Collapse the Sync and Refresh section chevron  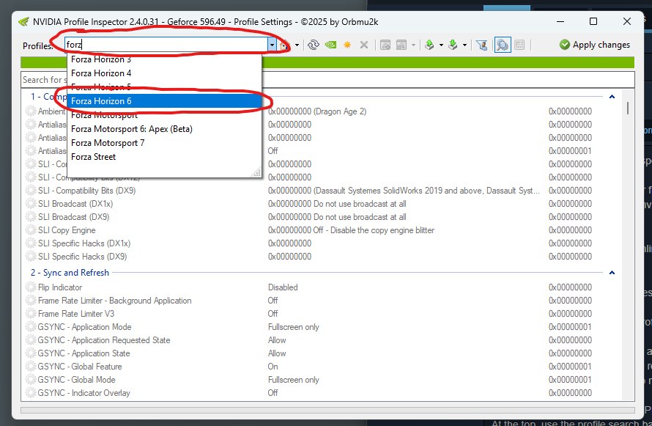click(x=612, y=273)
